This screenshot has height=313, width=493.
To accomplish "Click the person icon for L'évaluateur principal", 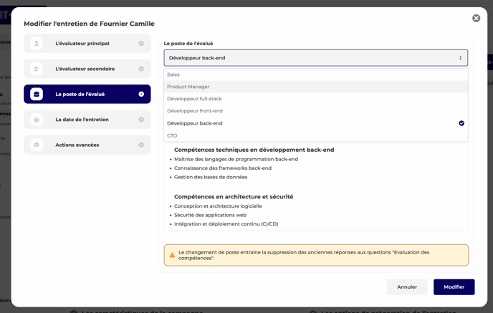I will point(37,44).
